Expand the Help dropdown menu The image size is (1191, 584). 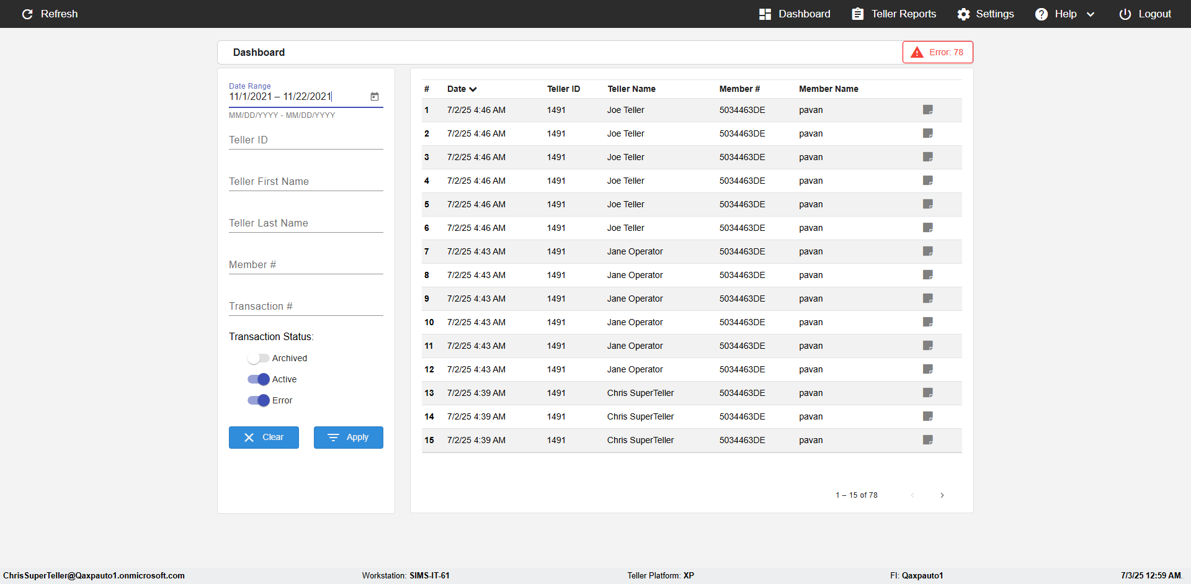point(1065,14)
